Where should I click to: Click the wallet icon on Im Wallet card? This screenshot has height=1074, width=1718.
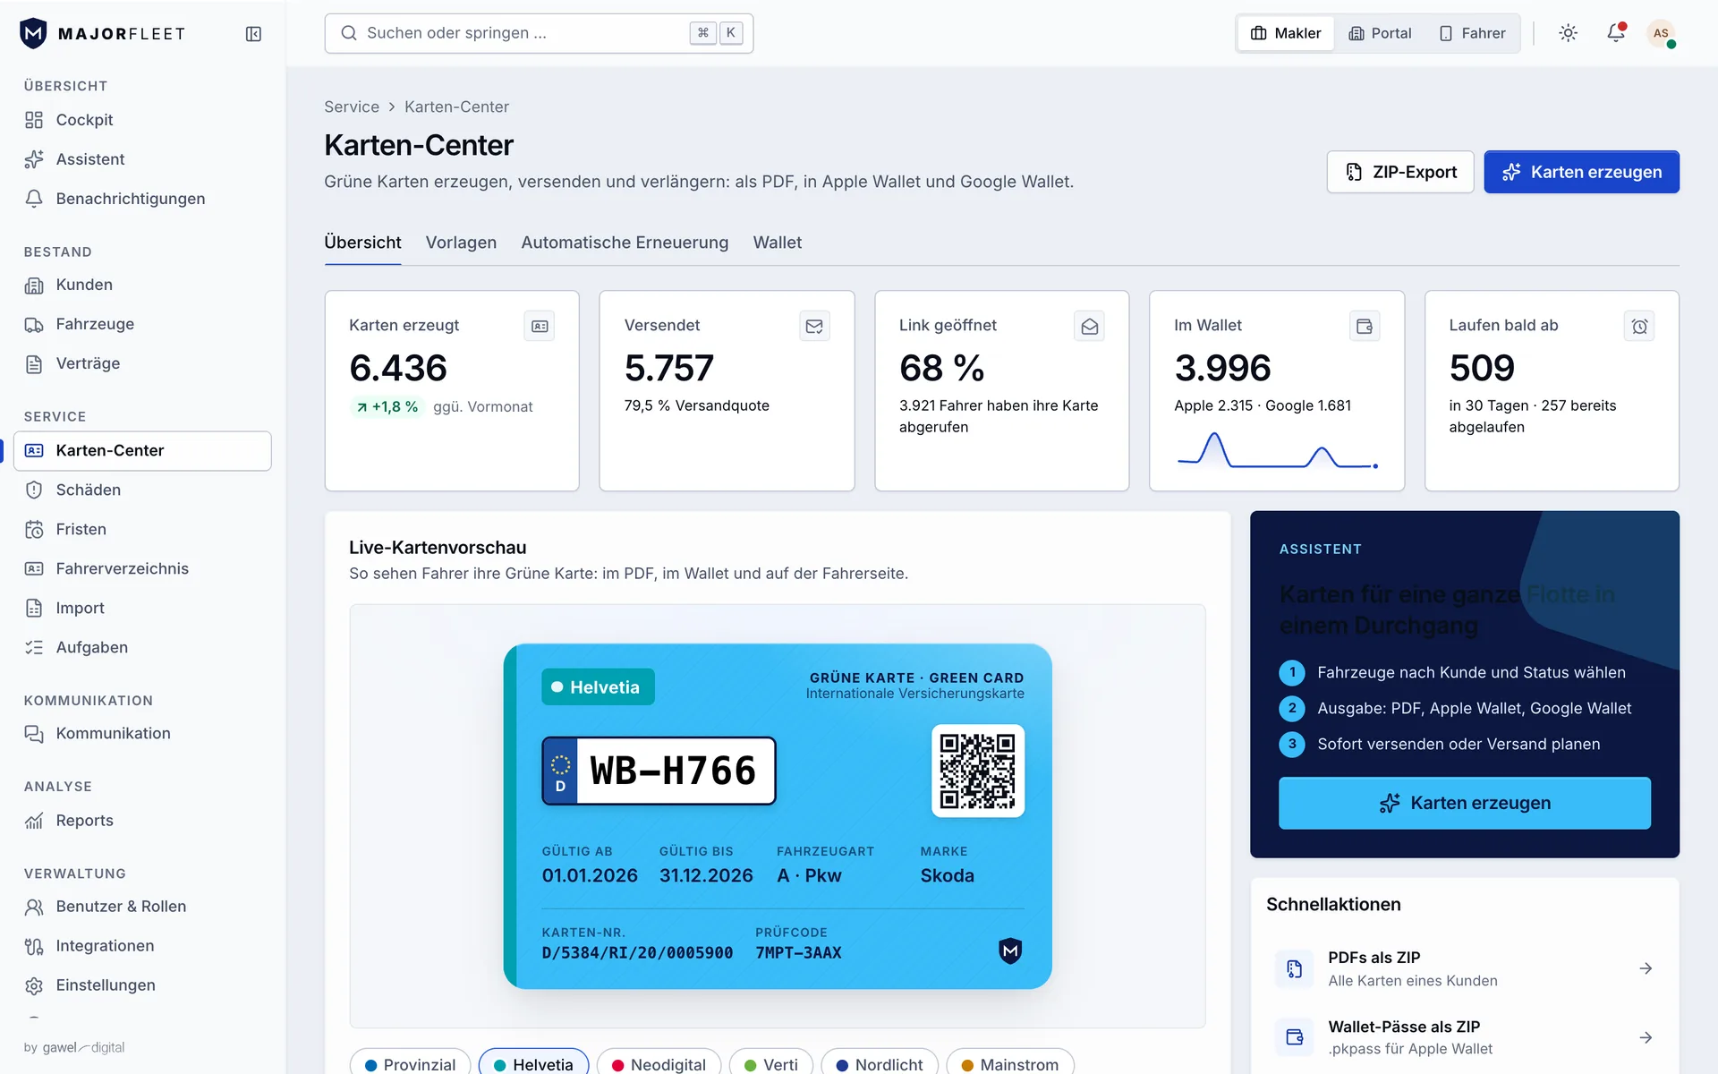point(1365,327)
